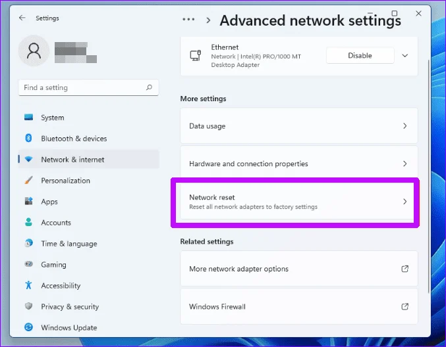Viewport: 446px width, 347px height.
Task: Open Hardware and connection properties row
Action: [x=299, y=164]
